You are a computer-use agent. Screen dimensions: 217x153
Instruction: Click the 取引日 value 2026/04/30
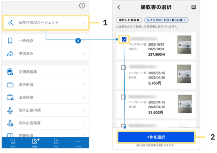pos(157,77)
